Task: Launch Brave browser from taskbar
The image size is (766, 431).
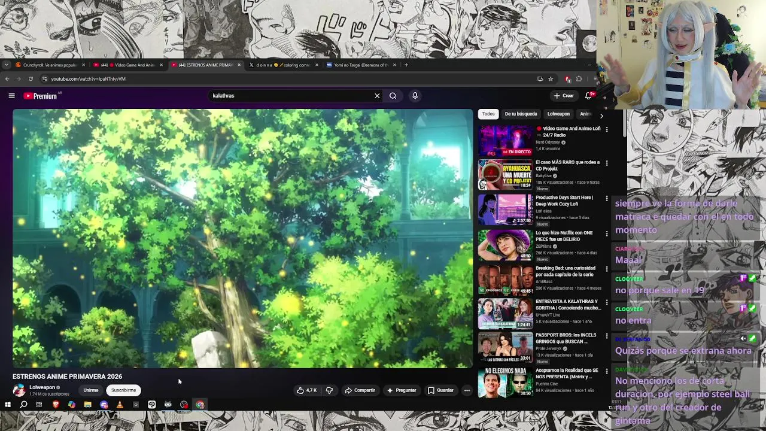Action: tap(56, 405)
